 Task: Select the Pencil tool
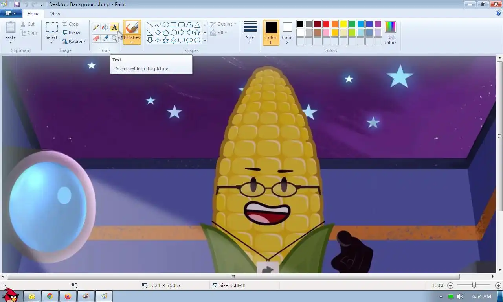(96, 27)
